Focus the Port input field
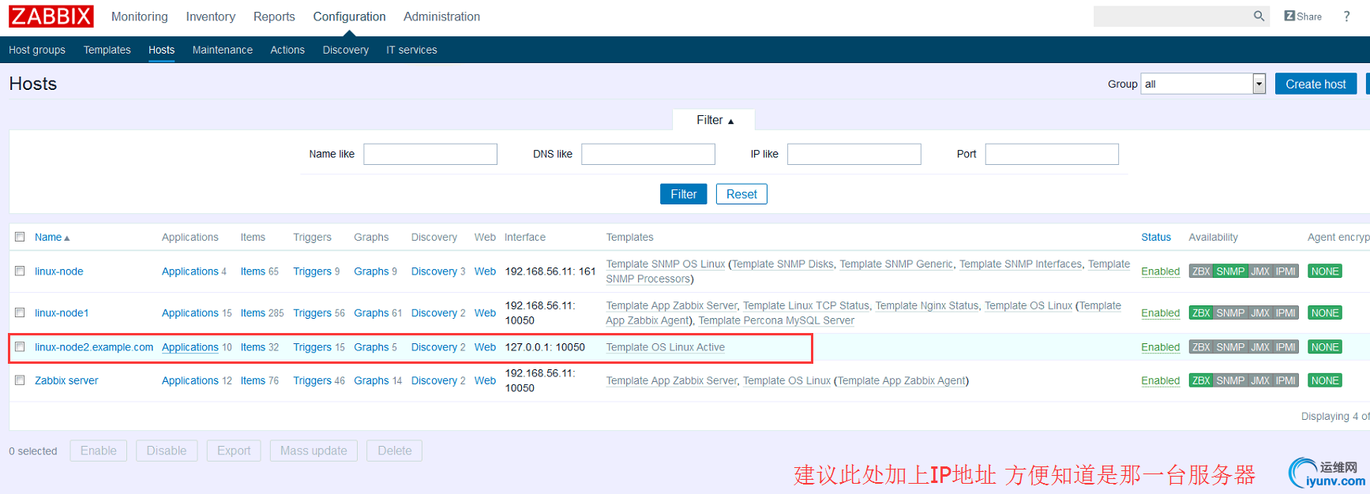The image size is (1370, 494). [x=1052, y=154]
